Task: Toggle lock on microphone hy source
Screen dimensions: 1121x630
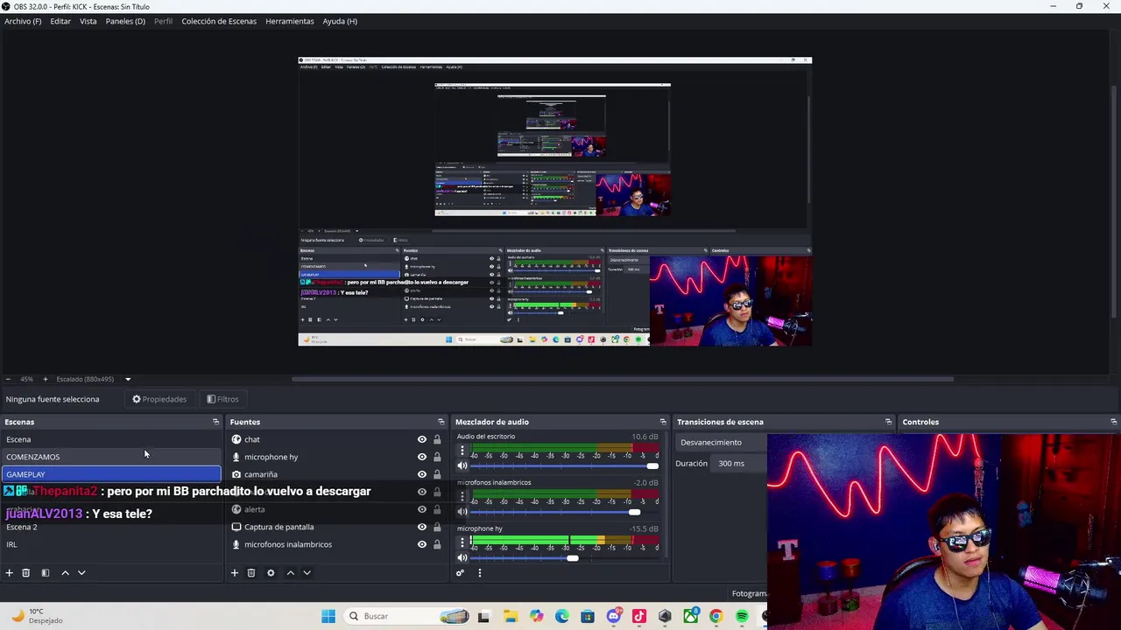Action: click(x=437, y=457)
